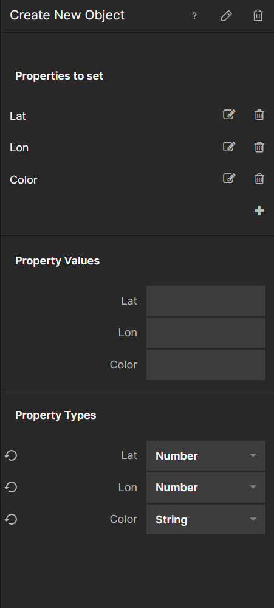Reset the Lon property type
The image size is (274, 608).
click(11, 487)
